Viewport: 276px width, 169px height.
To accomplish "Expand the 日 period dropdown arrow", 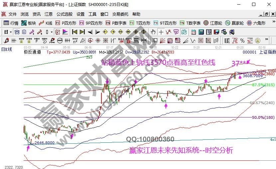I will (11, 32).
